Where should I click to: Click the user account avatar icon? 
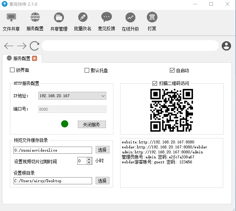pyautogui.click(x=226, y=46)
